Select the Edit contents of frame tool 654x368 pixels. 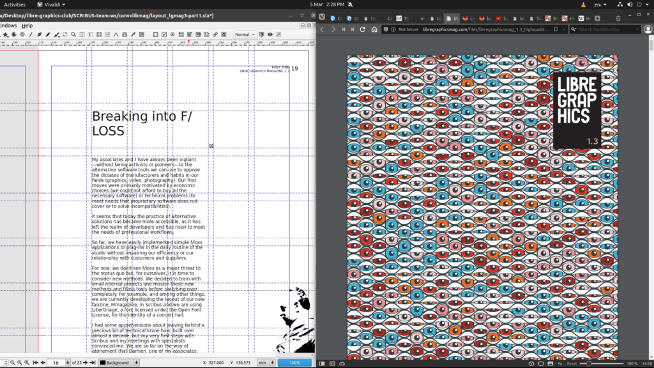click(x=82, y=34)
